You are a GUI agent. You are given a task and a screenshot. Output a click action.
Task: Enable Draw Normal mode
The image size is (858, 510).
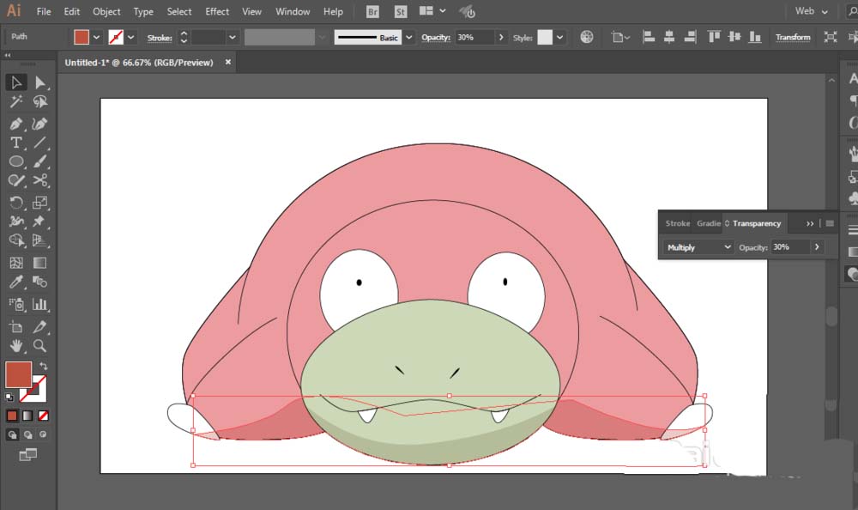12,435
